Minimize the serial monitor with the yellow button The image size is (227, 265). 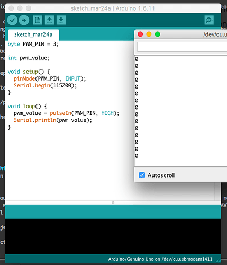149,34
